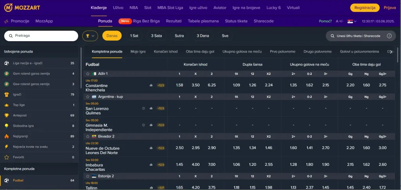
Task: Open statistics icon for Constantine Khenchela match
Action: 151,85
